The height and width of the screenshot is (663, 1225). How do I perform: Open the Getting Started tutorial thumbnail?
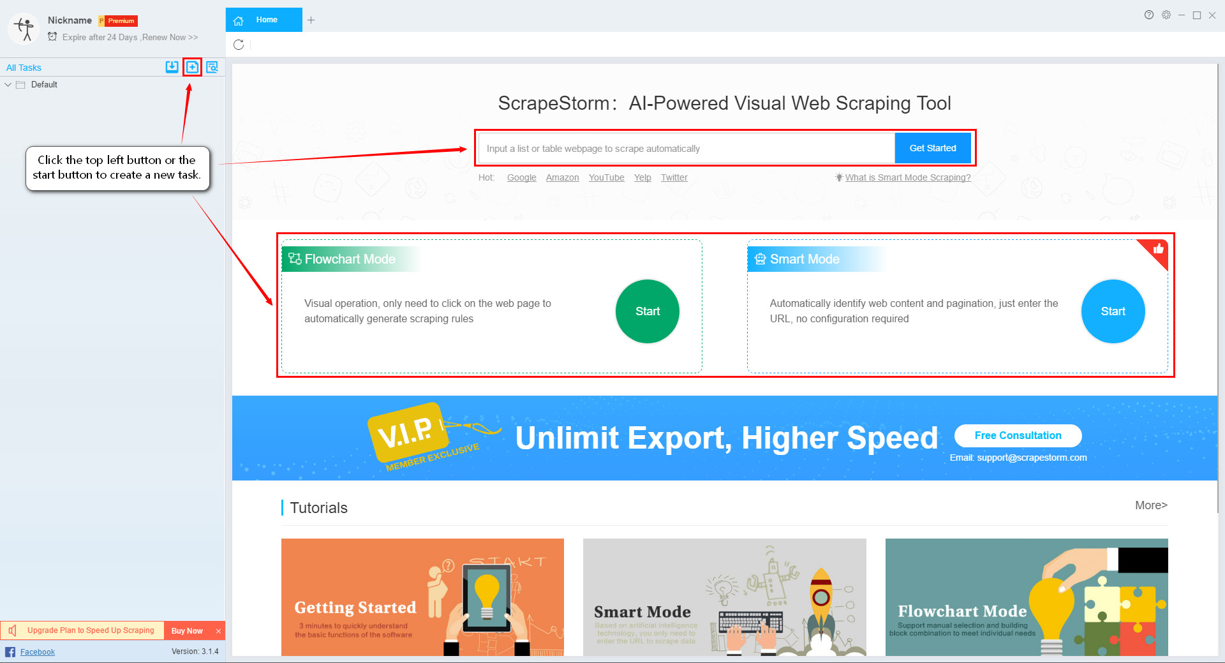pos(422,597)
